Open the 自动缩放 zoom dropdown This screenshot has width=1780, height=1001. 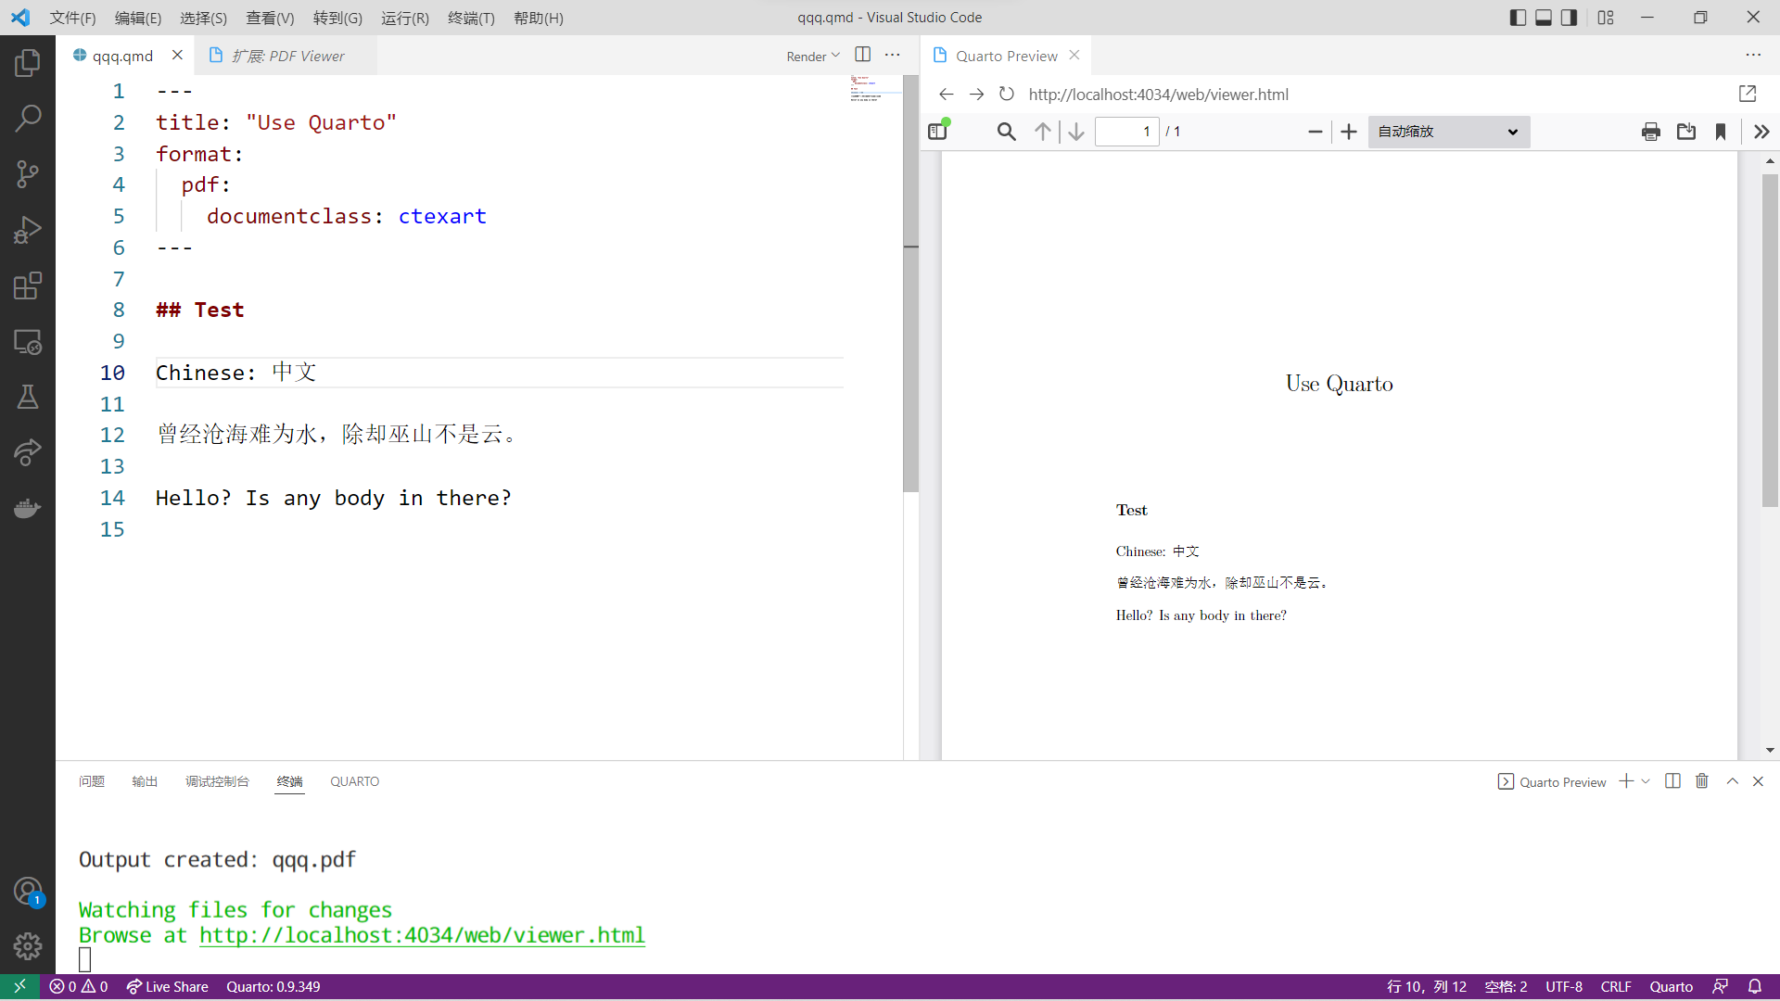click(x=1448, y=132)
